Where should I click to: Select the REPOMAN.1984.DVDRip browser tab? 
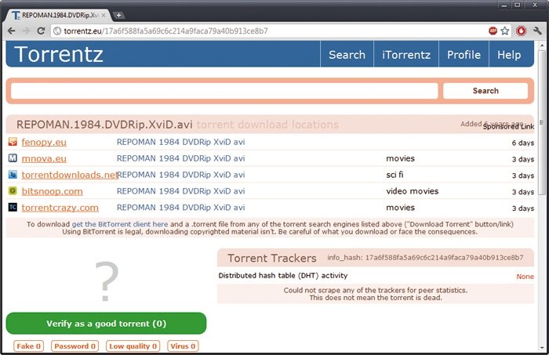(x=59, y=16)
